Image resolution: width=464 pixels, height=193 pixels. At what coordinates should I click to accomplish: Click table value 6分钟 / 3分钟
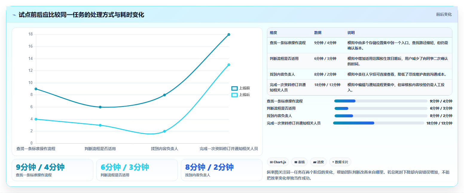[325, 58]
